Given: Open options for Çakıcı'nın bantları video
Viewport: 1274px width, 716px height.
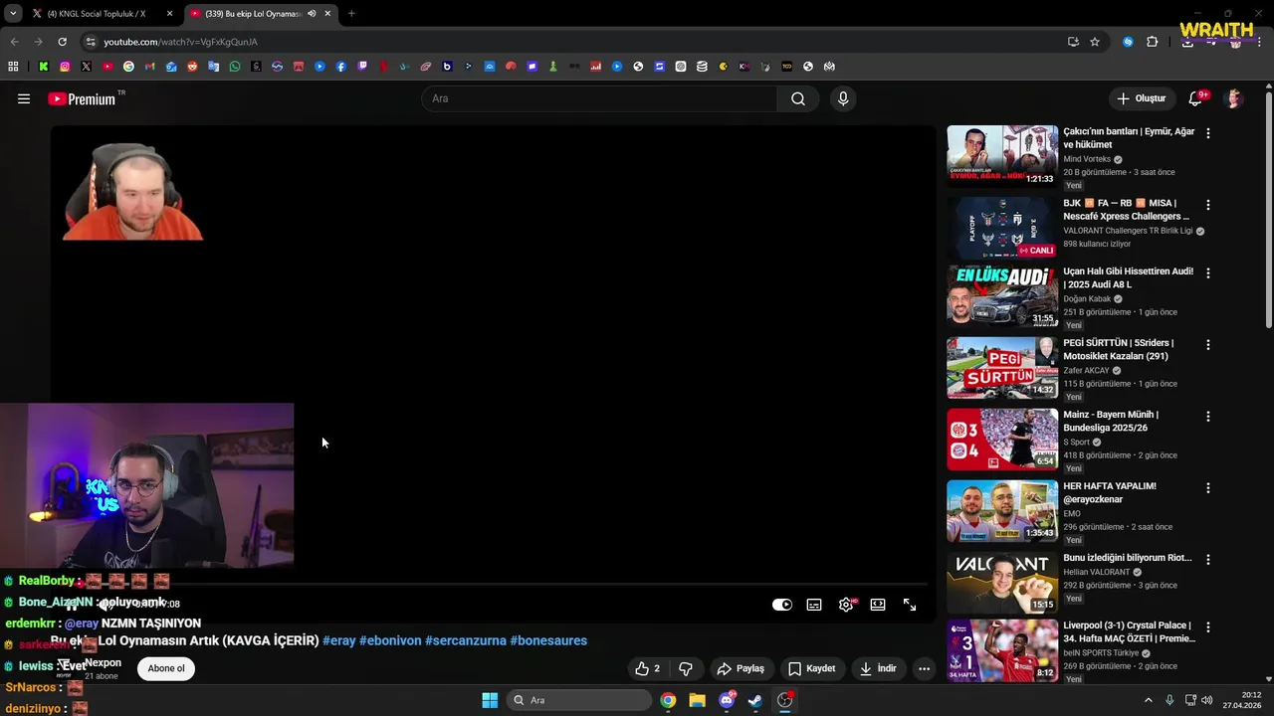Looking at the screenshot, I should (1208, 133).
